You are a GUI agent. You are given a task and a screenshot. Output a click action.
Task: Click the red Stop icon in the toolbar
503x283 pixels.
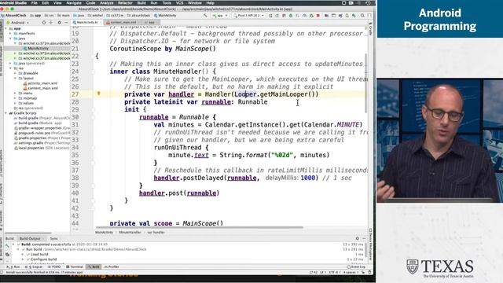point(318,16)
